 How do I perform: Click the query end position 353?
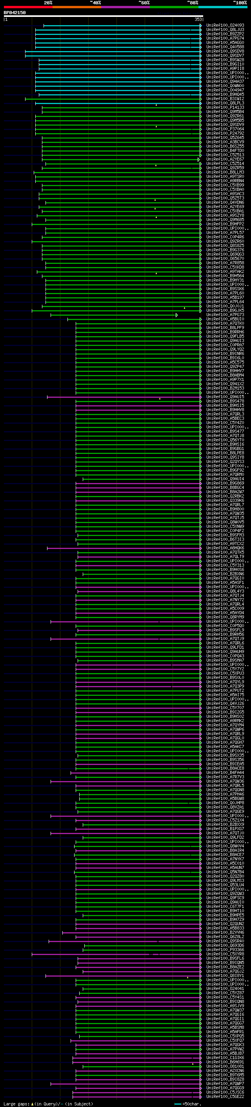(198, 19)
